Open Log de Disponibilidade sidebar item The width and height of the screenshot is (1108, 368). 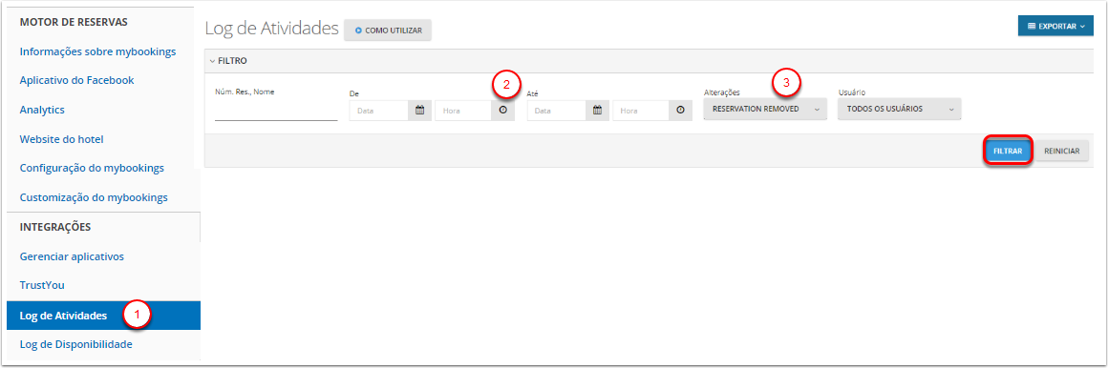75,345
